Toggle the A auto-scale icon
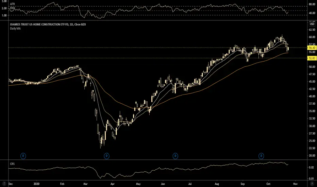This screenshot has height=187, width=317. (312, 184)
